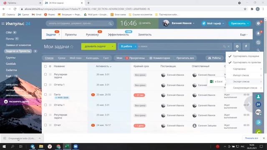Sort by the Активность column
This screenshot has width=267, height=150.
[x=103, y=66]
